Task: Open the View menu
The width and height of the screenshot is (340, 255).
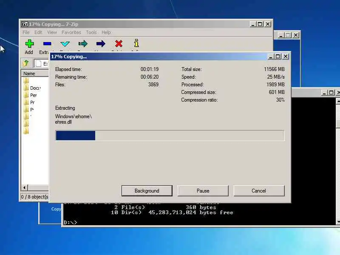Action: click(52, 32)
